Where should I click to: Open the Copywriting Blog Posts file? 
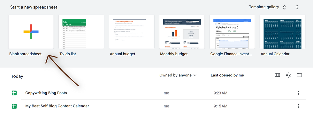[x=46, y=93]
